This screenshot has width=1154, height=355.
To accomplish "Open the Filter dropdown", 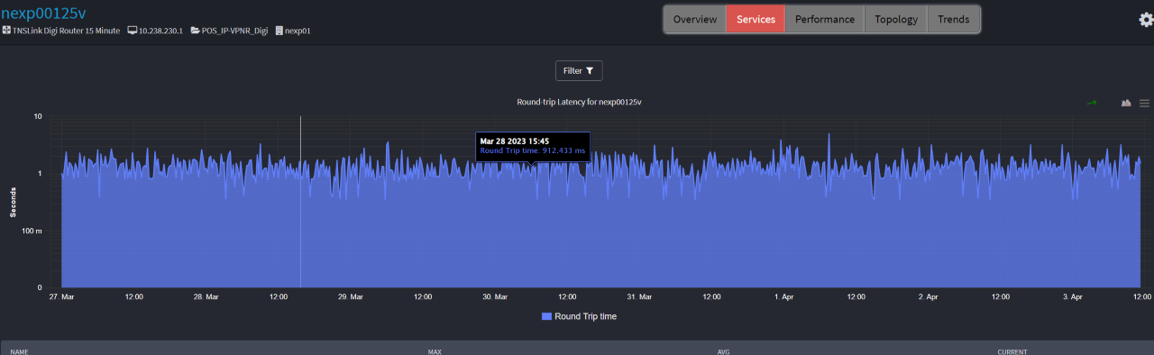I will tap(579, 70).
